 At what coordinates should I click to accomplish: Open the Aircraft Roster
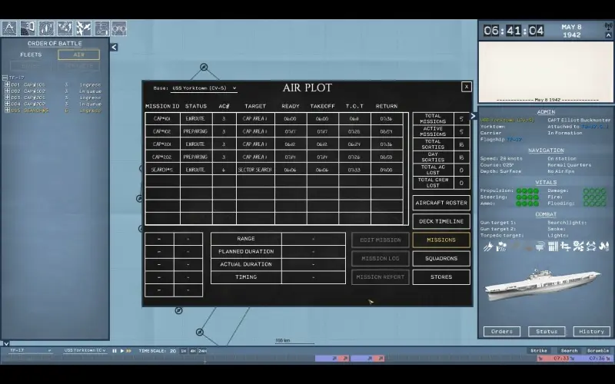click(440, 203)
